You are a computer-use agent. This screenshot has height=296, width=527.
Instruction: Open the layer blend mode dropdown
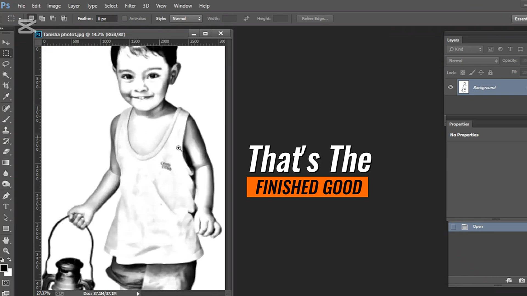coord(473,61)
